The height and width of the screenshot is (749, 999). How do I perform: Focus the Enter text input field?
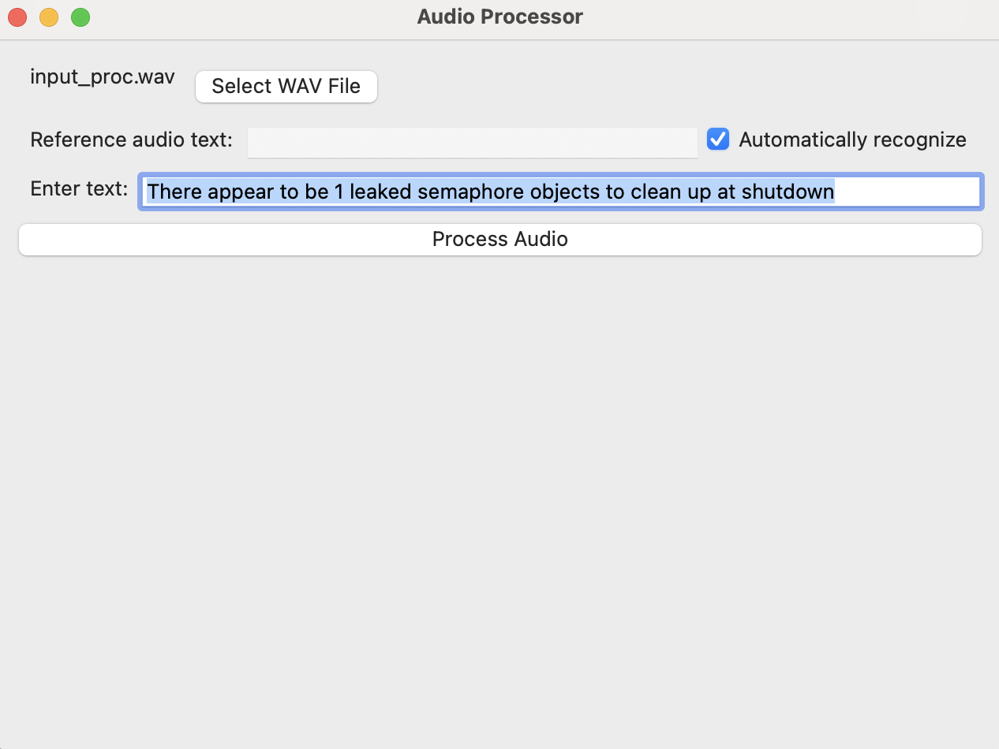point(560,192)
